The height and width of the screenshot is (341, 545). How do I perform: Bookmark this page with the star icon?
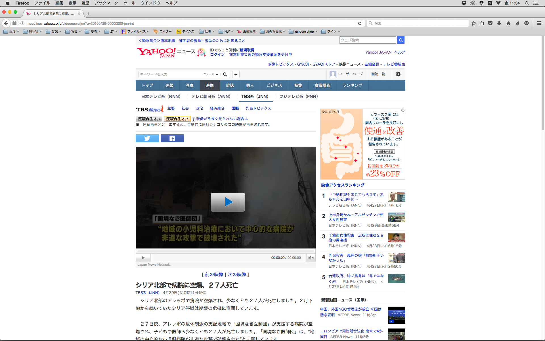(x=473, y=23)
